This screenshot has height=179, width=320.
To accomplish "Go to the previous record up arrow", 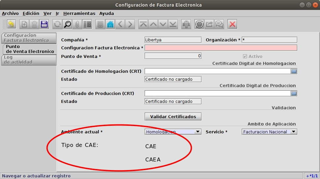I will [153, 24].
